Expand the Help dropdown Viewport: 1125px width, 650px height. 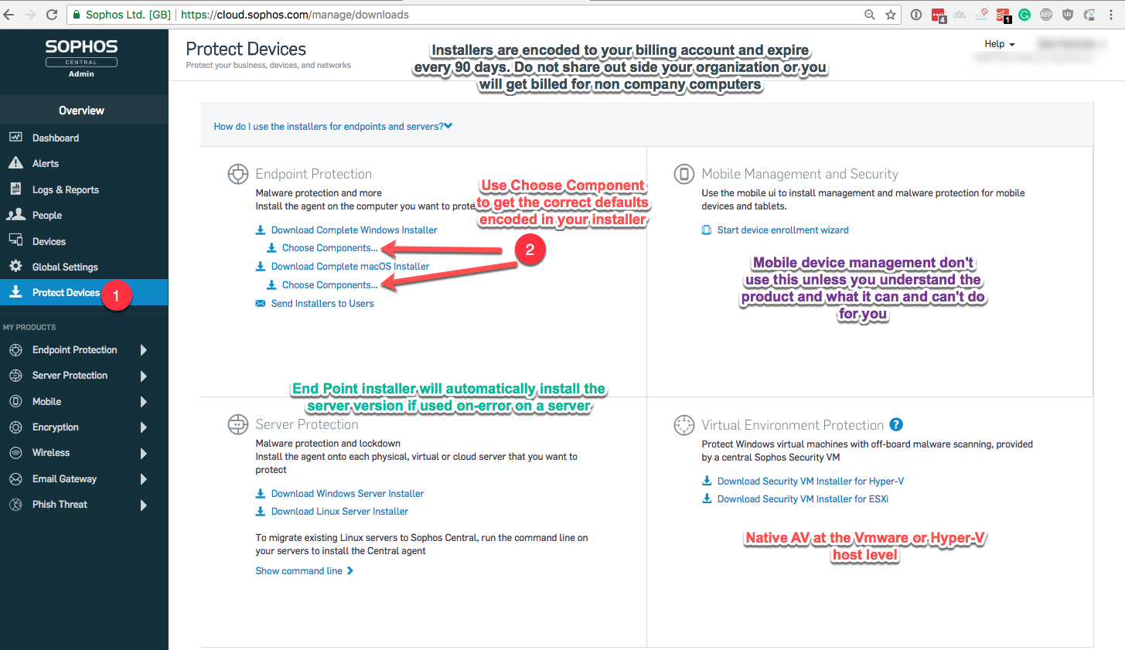(x=999, y=43)
